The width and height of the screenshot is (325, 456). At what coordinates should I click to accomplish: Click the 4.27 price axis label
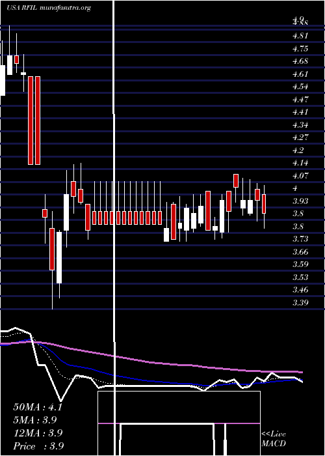[300, 137]
